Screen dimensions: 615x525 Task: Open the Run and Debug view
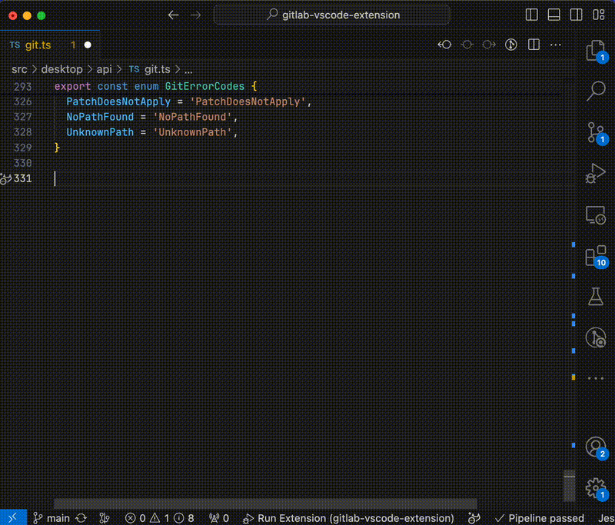(596, 173)
